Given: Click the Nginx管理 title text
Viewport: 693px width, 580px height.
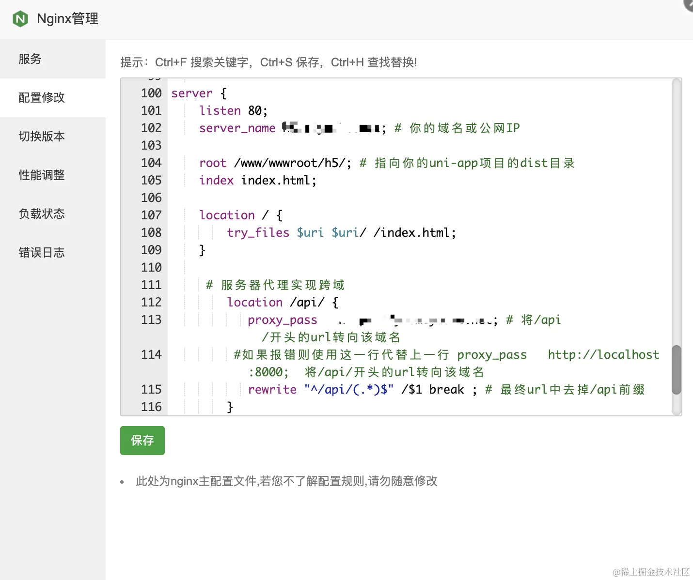Looking at the screenshot, I should (67, 19).
